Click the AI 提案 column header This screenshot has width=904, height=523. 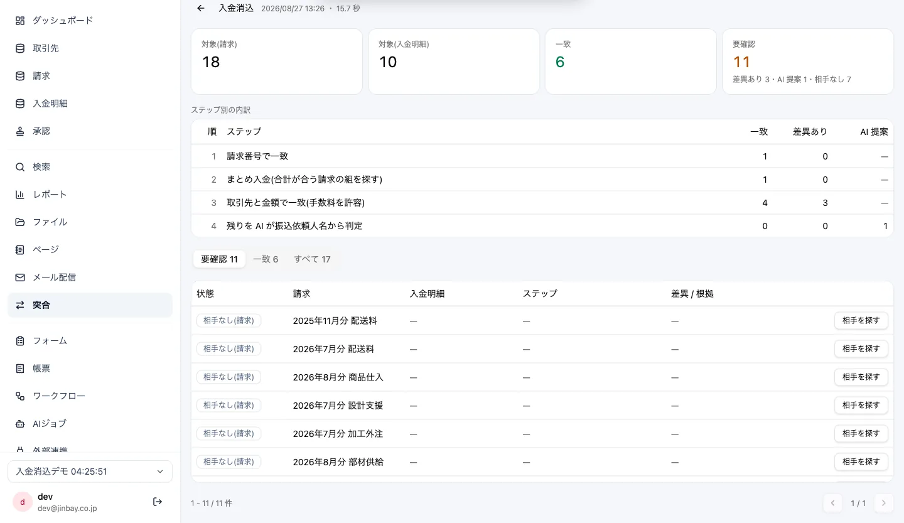coord(874,132)
